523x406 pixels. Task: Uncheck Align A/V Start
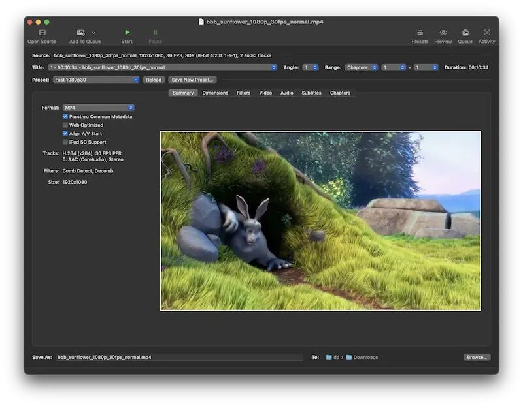[65, 134]
